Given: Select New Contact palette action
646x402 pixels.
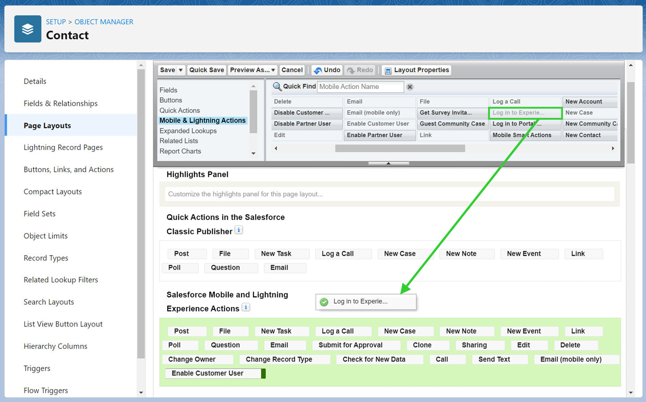Looking at the screenshot, I should pyautogui.click(x=590, y=135).
